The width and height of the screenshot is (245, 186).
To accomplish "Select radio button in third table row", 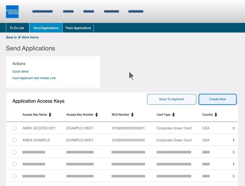I will click(14, 152).
